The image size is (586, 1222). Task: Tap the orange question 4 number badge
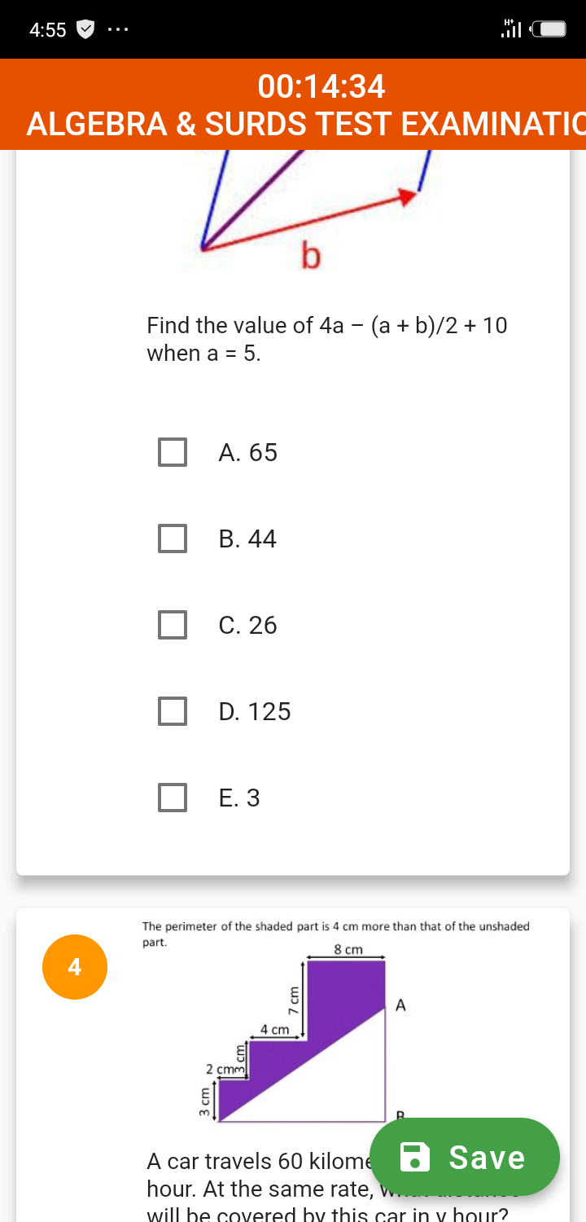click(75, 967)
